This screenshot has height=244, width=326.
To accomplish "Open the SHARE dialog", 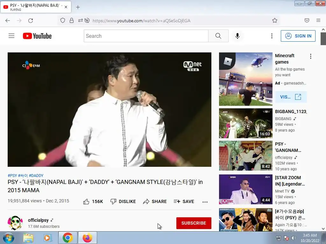I will click(155, 201).
